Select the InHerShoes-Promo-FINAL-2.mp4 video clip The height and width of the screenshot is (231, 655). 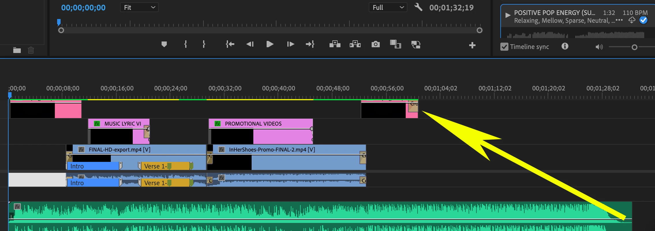[286, 157]
